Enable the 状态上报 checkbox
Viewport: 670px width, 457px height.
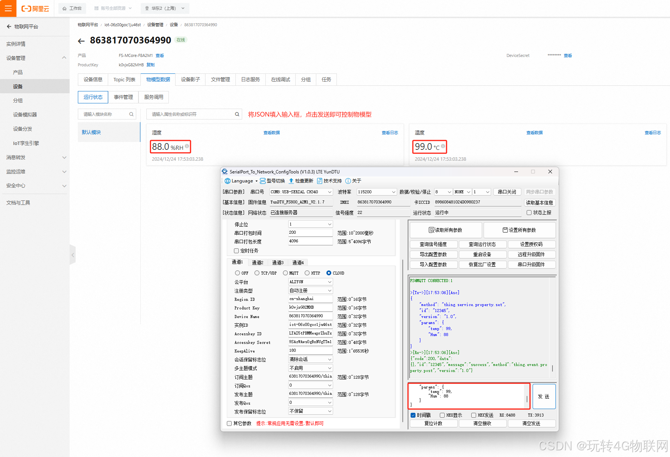click(x=529, y=212)
